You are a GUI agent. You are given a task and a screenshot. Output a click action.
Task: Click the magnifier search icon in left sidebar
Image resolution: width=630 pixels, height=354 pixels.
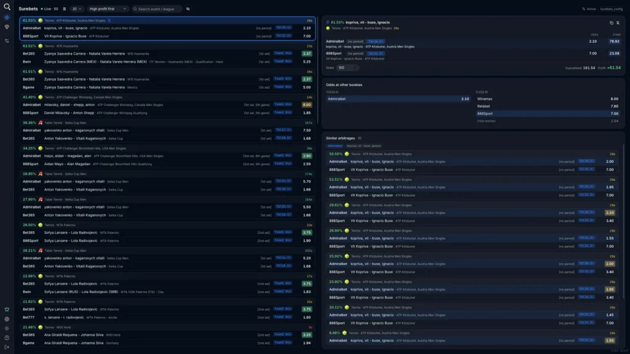click(7, 7)
